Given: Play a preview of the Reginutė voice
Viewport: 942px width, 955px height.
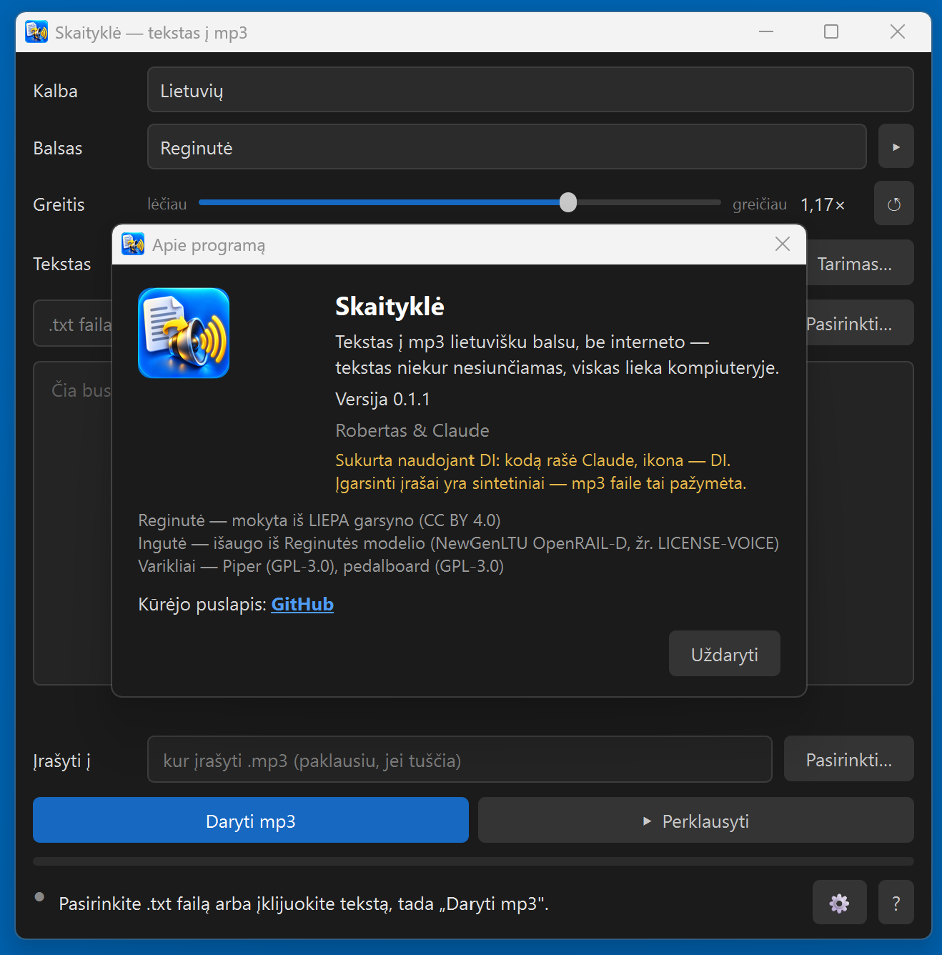Looking at the screenshot, I should point(896,147).
